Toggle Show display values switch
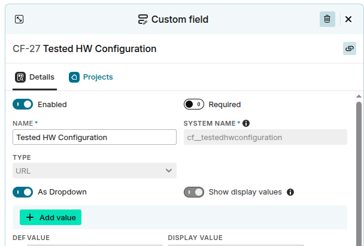The image size is (364, 246). pos(194,192)
